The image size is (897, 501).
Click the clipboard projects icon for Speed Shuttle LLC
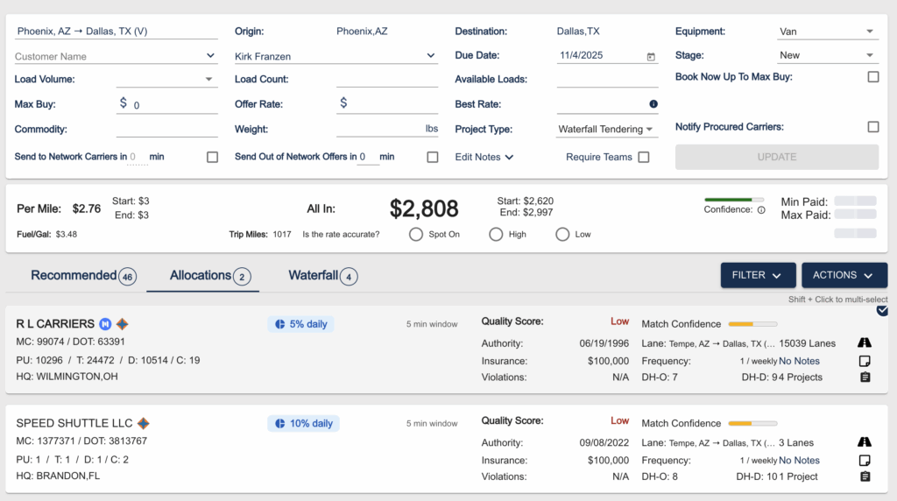tap(865, 476)
